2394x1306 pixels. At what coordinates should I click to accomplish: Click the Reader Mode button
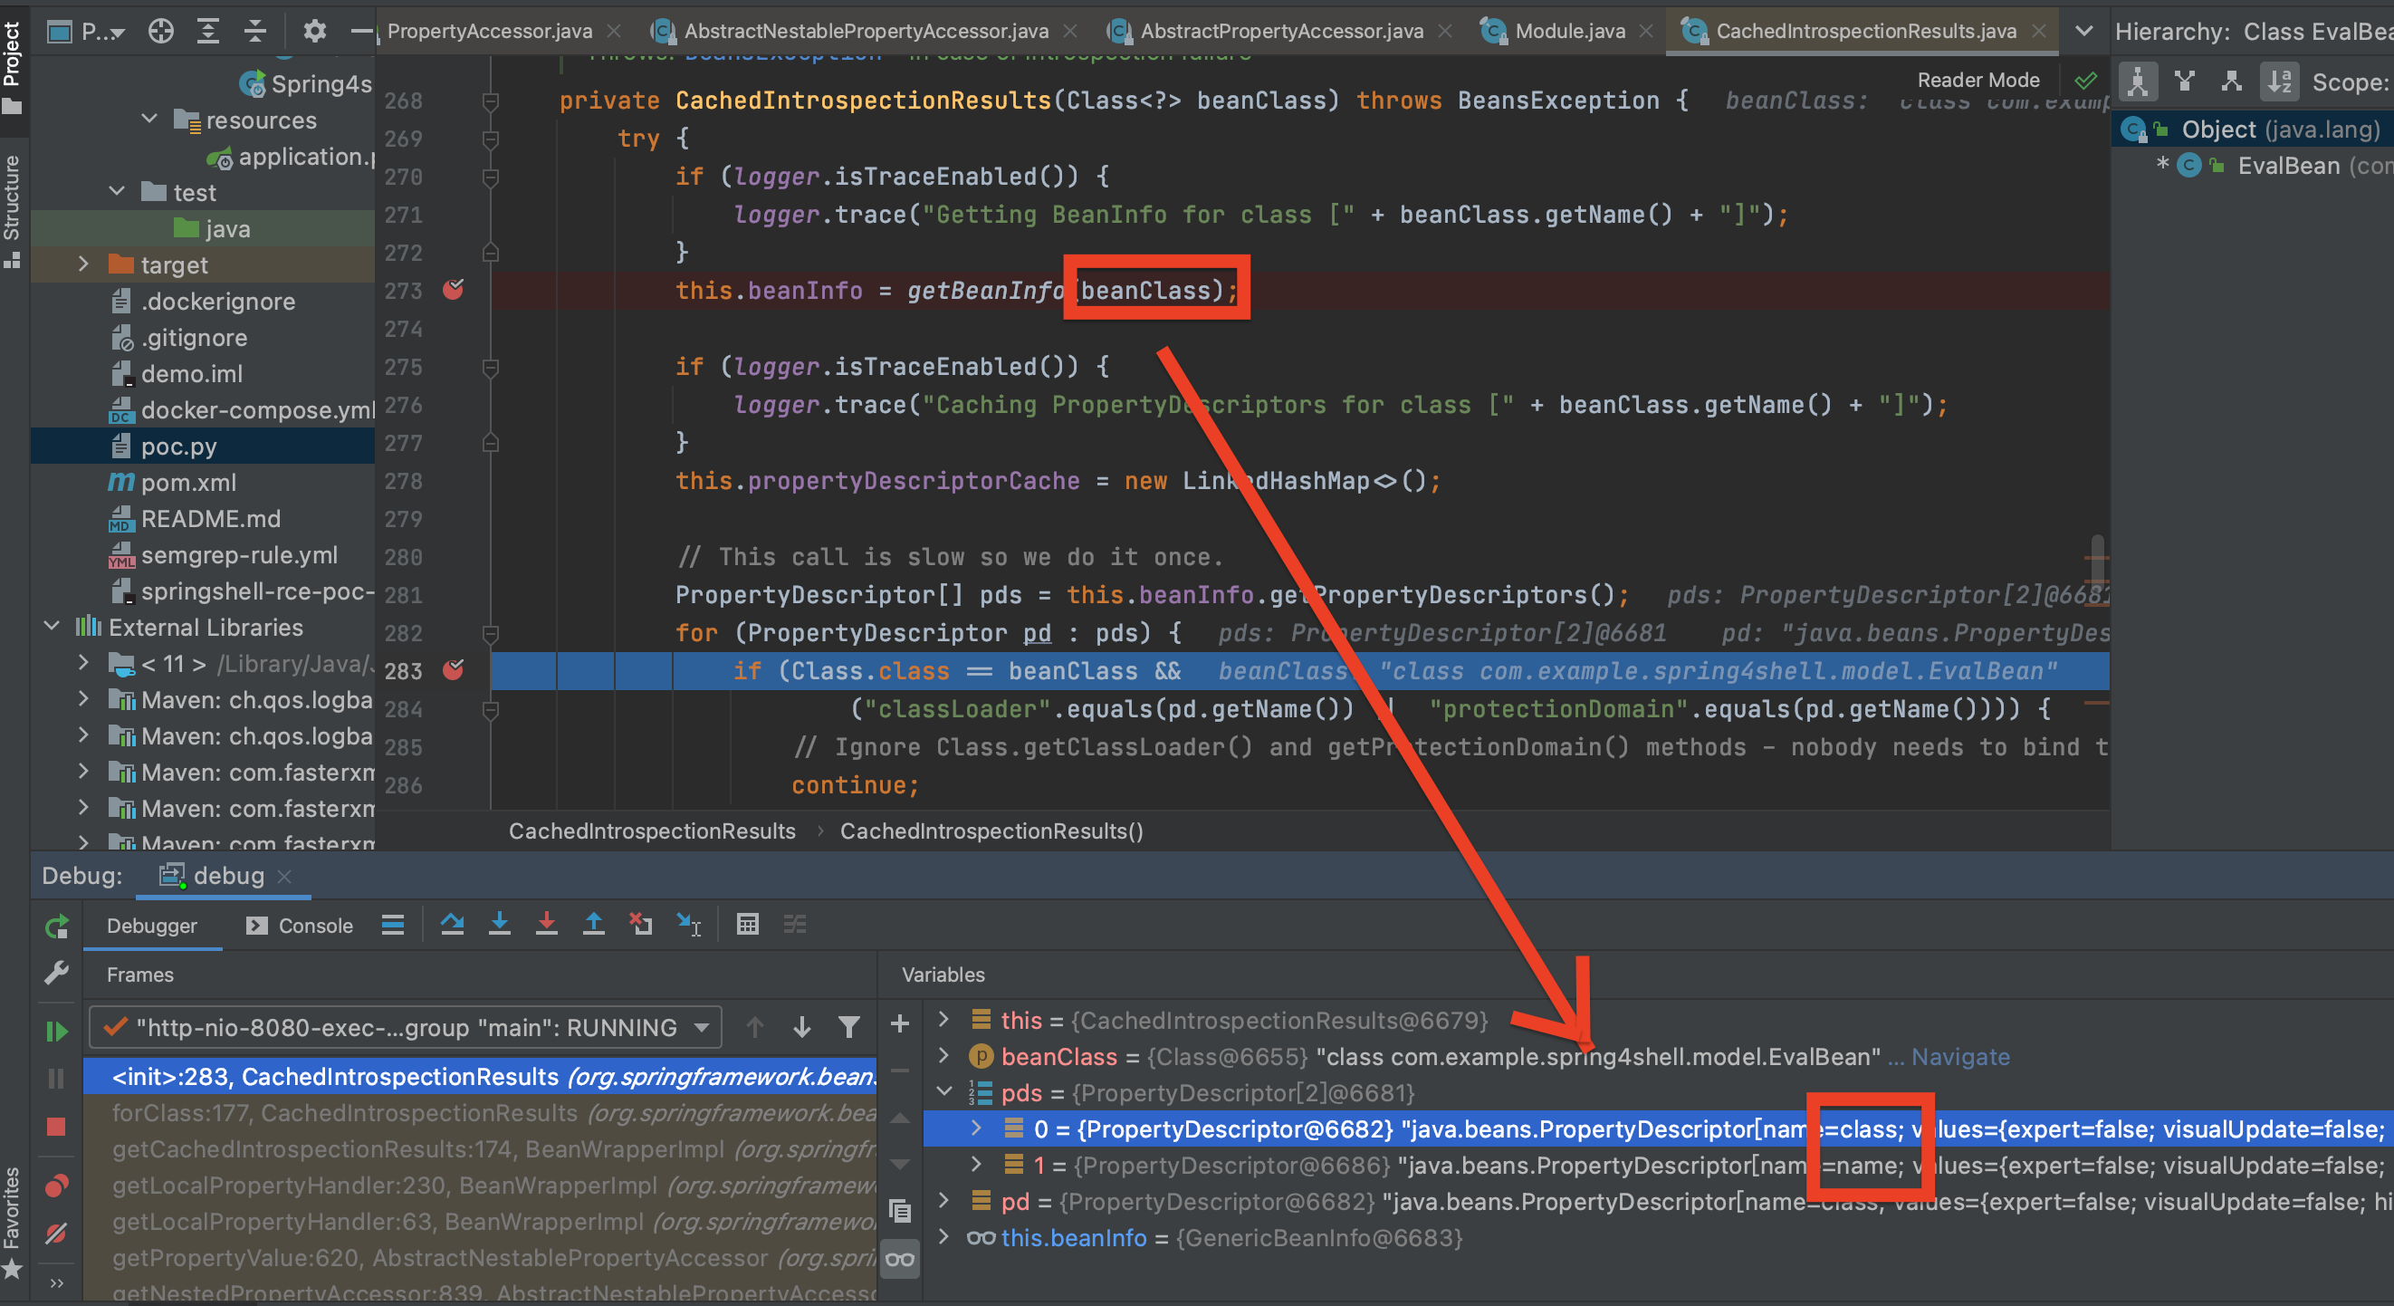coord(1978,80)
